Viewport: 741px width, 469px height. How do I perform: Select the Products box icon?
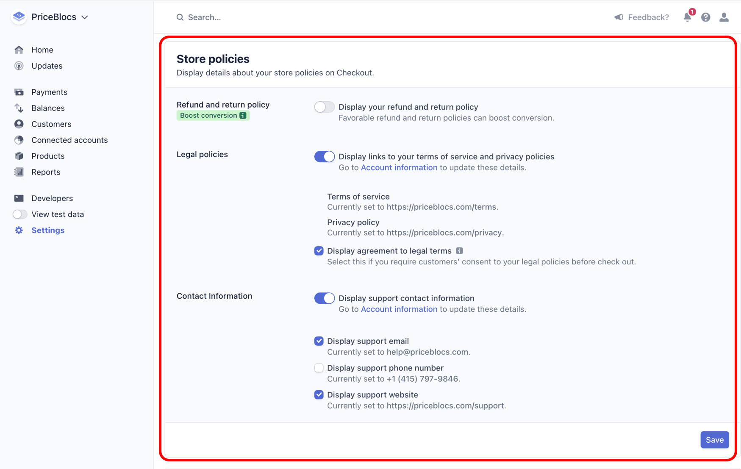coord(19,155)
